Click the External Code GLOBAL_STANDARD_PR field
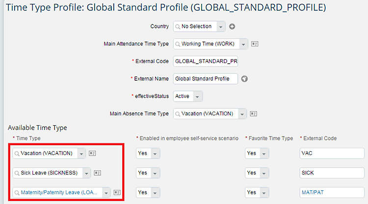Image resolution: width=368 pixels, height=204 pixels. click(205, 61)
